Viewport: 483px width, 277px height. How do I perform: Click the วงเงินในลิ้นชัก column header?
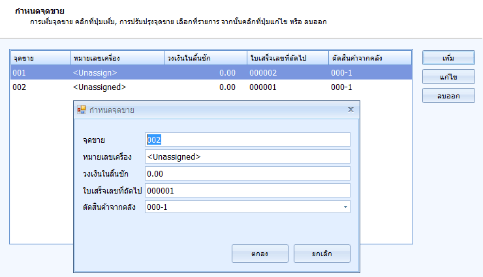pos(205,58)
